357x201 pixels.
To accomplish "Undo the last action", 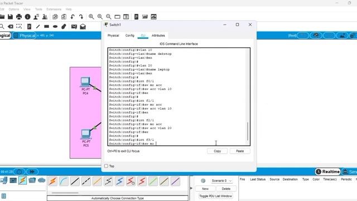I will 73,17.
